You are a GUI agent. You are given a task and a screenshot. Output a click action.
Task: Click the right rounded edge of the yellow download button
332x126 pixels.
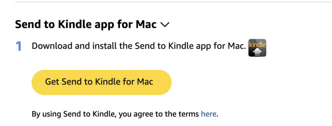point(165,82)
